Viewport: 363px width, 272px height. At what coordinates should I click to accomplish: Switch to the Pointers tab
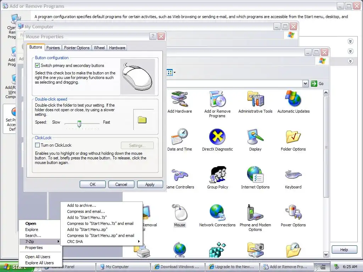coord(53,48)
